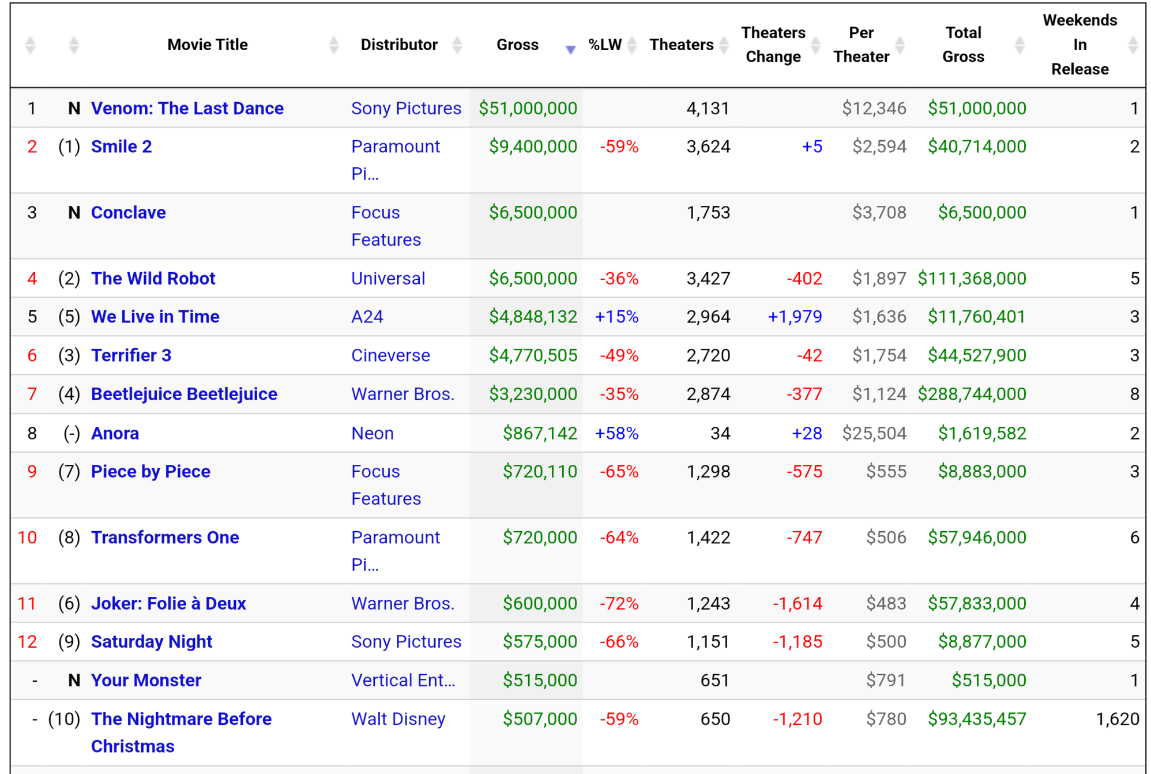Sort the Weekends In Release column
This screenshot has height=774, width=1151.
[x=1131, y=44]
